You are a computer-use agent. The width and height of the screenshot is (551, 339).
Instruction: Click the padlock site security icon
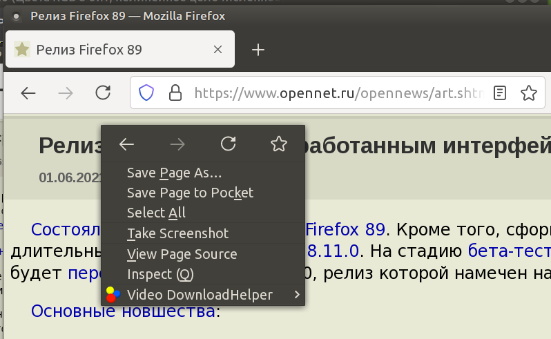175,93
